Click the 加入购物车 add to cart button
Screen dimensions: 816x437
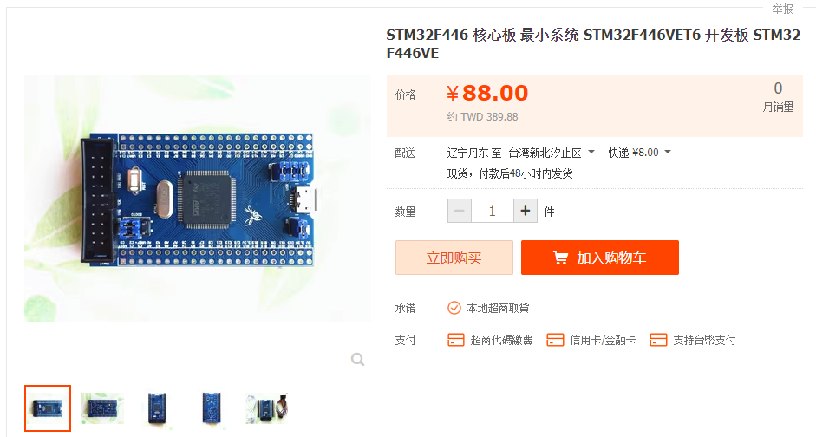(x=600, y=258)
